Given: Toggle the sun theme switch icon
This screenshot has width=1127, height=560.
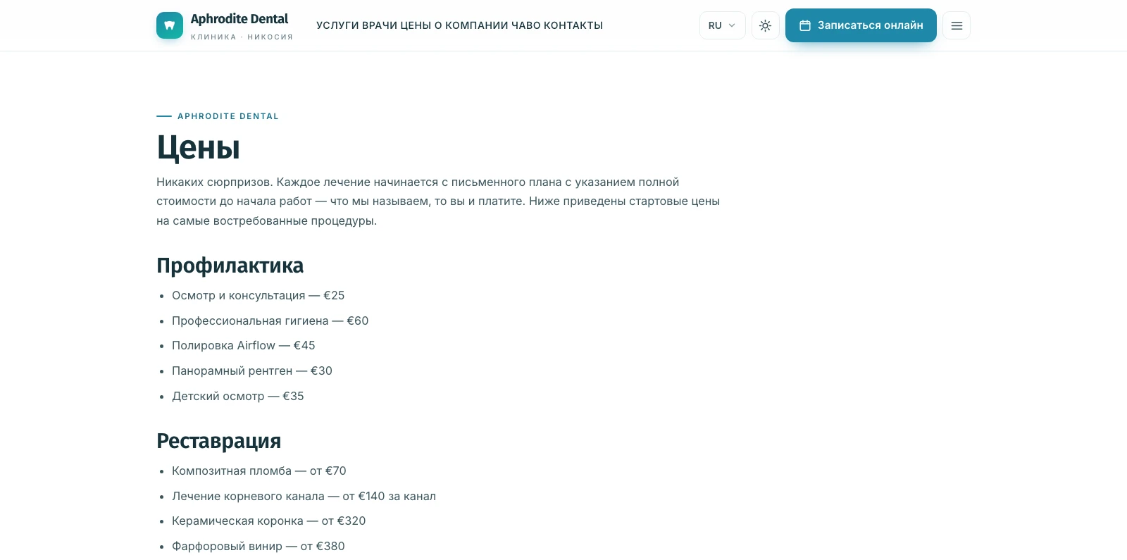Looking at the screenshot, I should point(766,25).
